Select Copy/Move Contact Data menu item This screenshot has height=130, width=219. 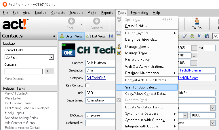click(147, 94)
